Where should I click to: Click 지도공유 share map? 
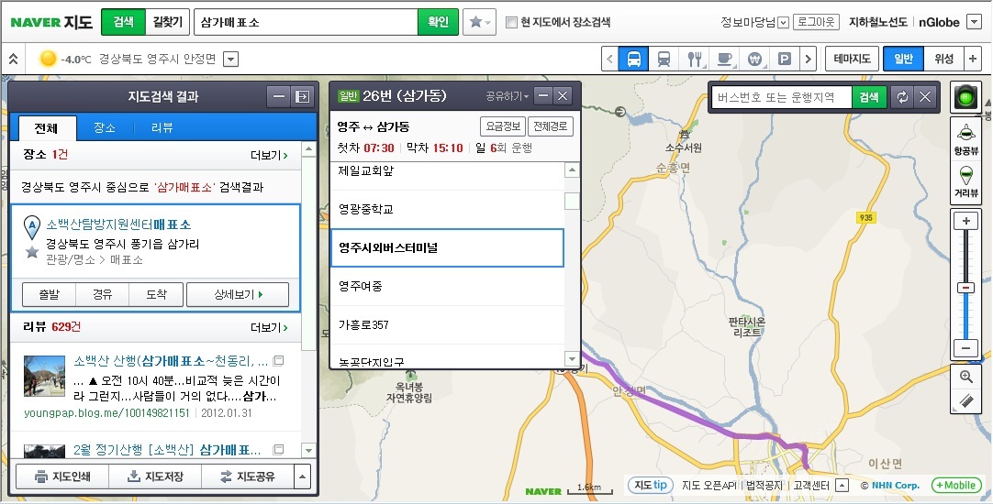(x=248, y=477)
